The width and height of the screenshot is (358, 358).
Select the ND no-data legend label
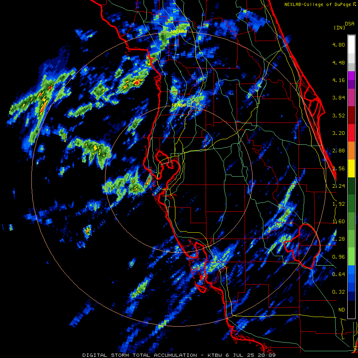click(342, 310)
